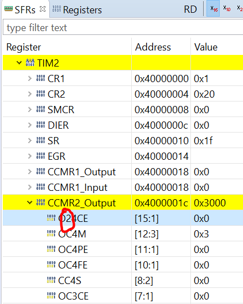Close the SFRs tab
243x304 pixels.
click(x=43, y=9)
